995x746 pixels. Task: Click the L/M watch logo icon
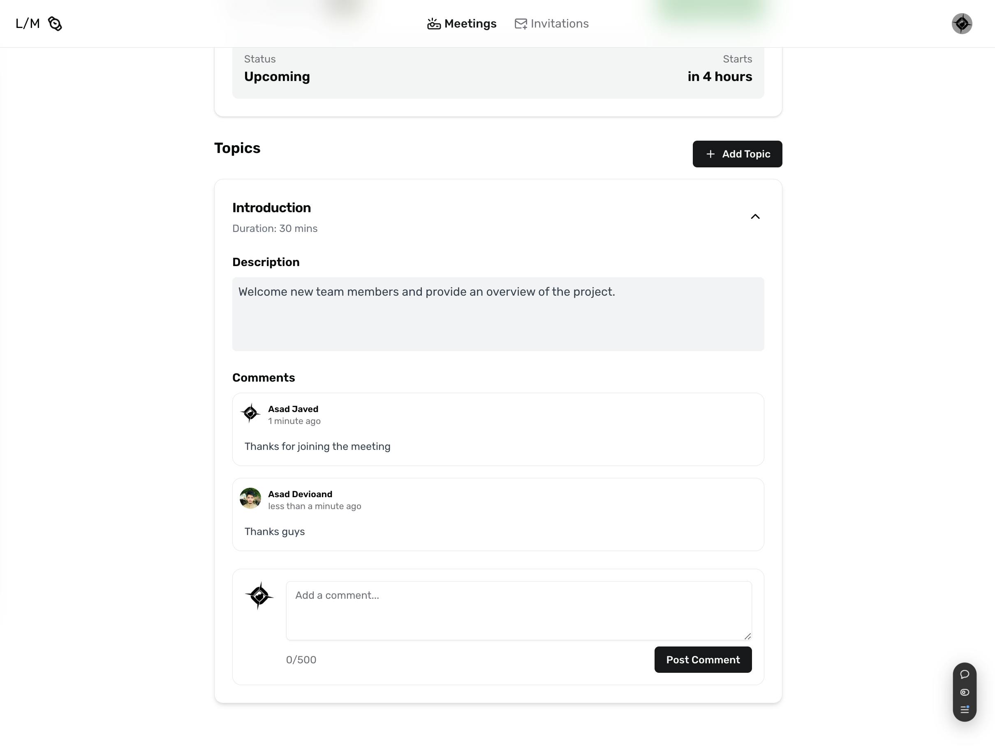(x=55, y=23)
